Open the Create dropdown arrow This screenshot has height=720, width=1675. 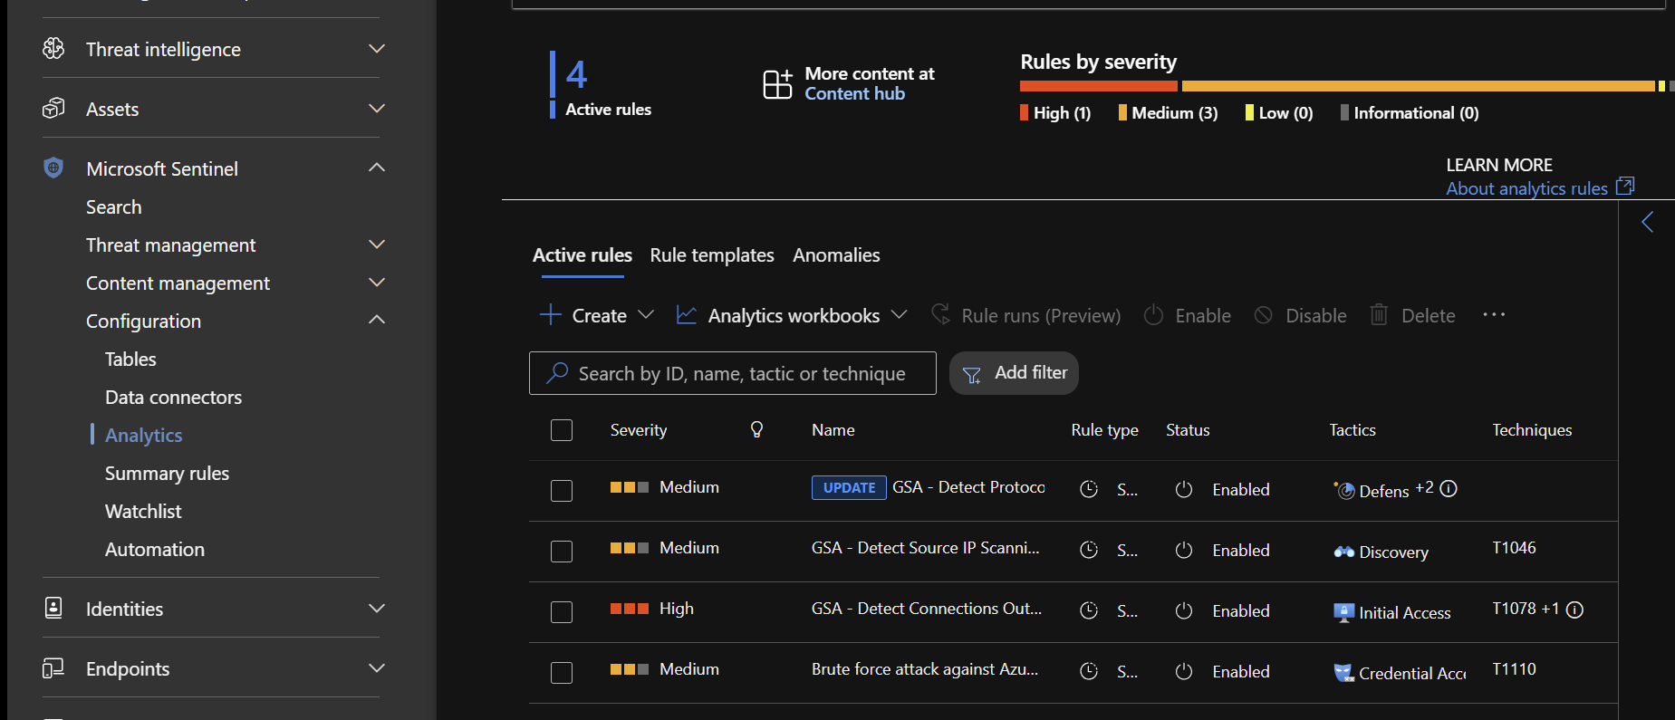click(x=645, y=314)
